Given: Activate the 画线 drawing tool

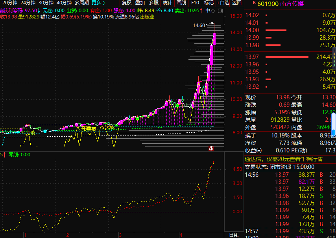Looking at the screenshot, I should coord(181,3).
